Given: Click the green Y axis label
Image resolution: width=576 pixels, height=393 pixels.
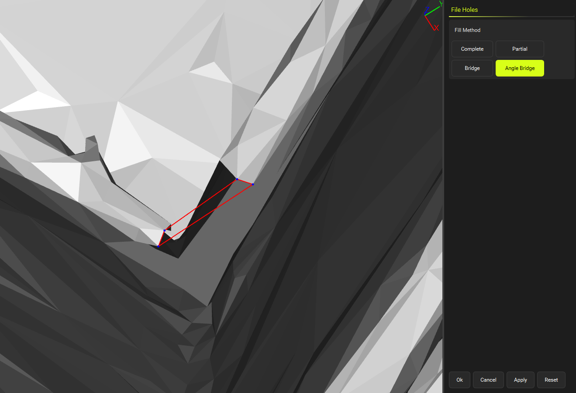Looking at the screenshot, I should 441,4.
